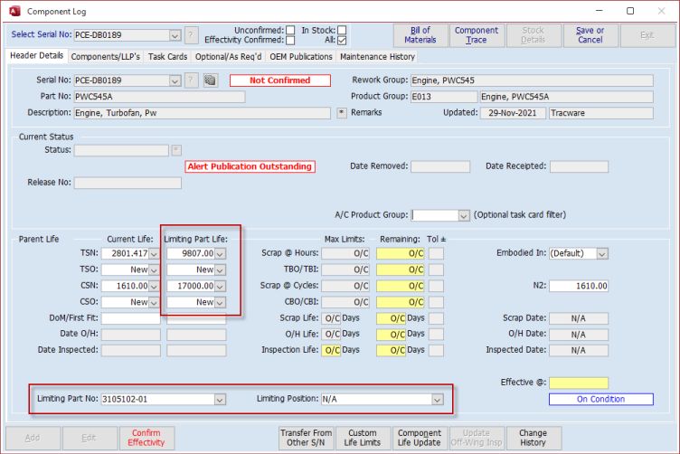The image size is (680, 454).
Task: Click the Alert Publication Outstanding notice
Action: (250, 167)
